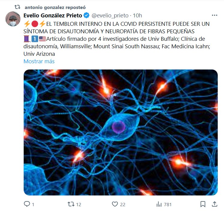This screenshot has width=224, height=211.
Task: Click the 10h timestamp of the tweet
Action: click(x=138, y=15)
